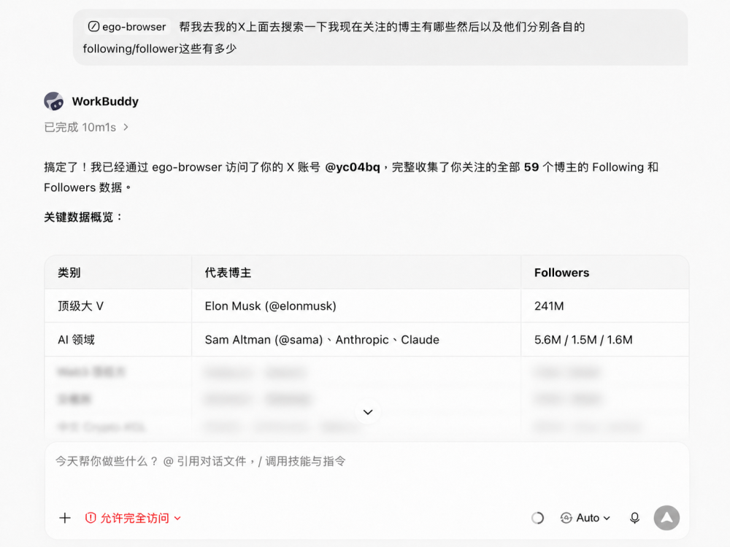Screen dimensions: 730x547
Task: Activate the microphone voice input
Action: click(x=634, y=518)
